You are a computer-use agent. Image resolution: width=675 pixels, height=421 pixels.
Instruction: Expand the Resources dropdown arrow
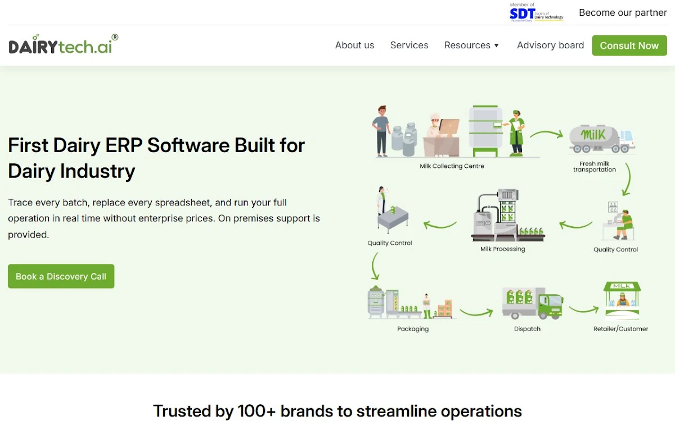[x=496, y=46]
